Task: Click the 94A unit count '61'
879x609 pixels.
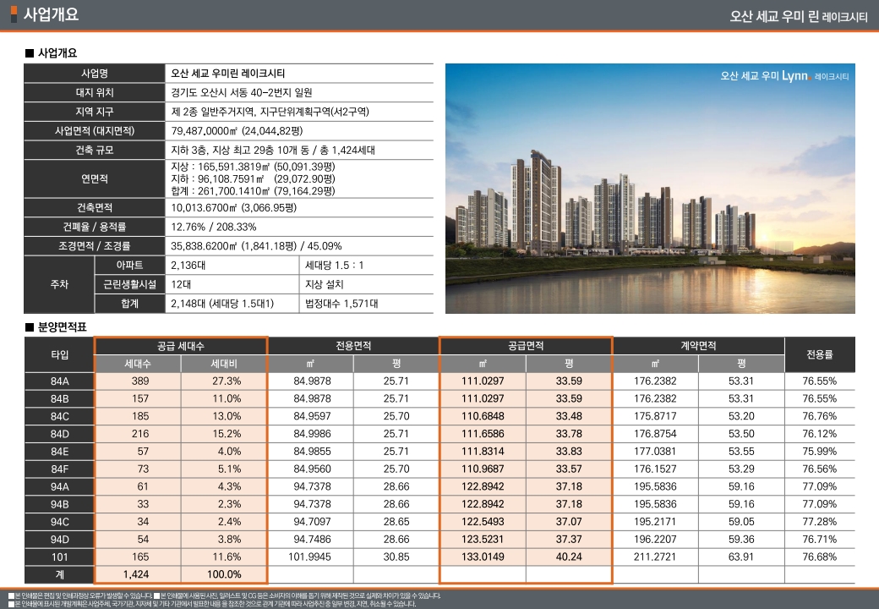Action: tap(143, 486)
